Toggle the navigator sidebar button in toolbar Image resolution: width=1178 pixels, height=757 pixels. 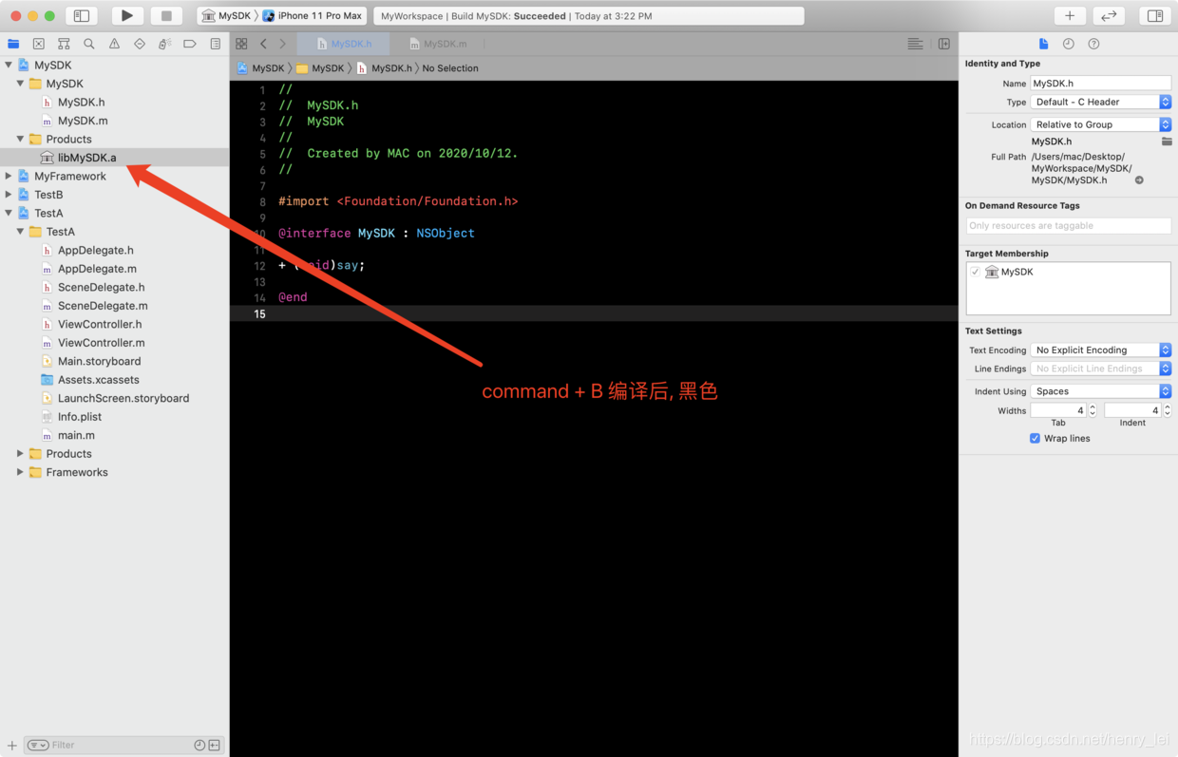tap(82, 15)
